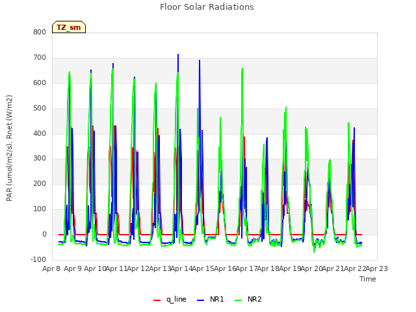Click the Apr 23 axis tick label
The height and width of the screenshot is (312, 416).
pos(377,268)
